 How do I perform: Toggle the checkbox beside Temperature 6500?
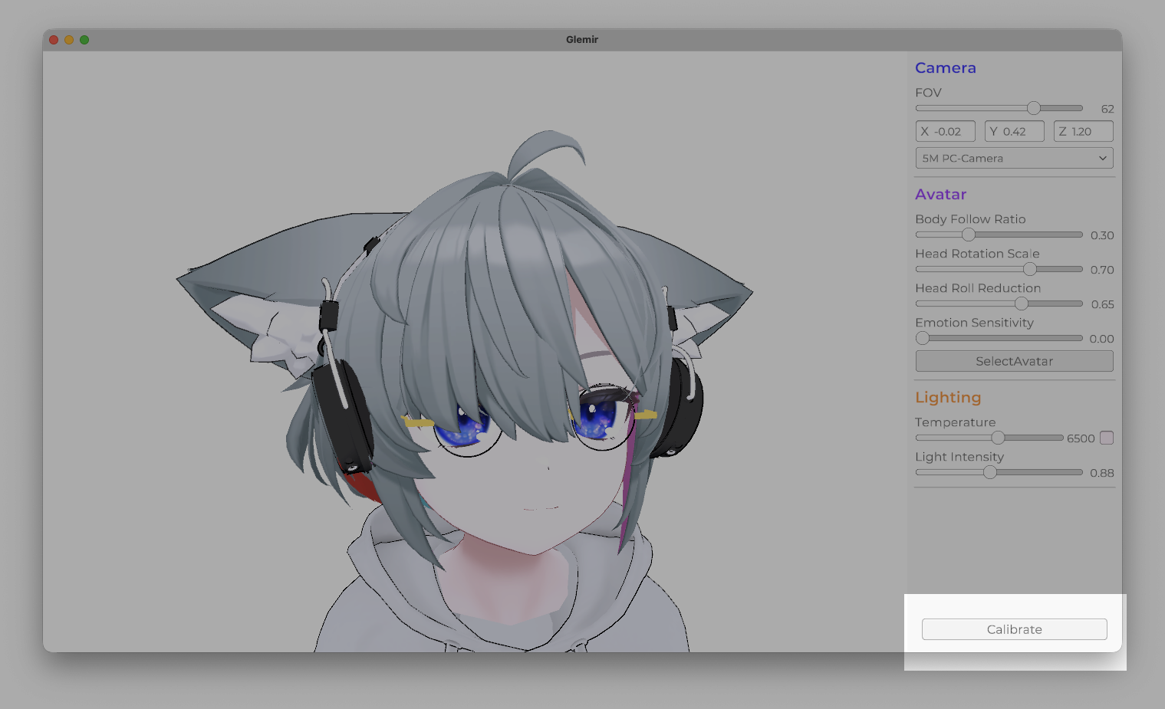tap(1107, 438)
